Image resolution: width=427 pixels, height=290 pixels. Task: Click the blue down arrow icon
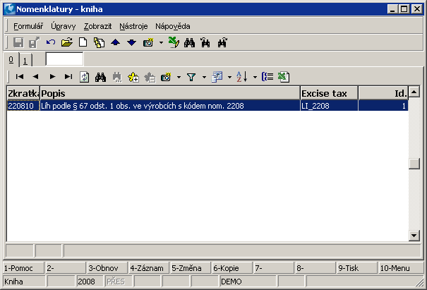coord(131,43)
